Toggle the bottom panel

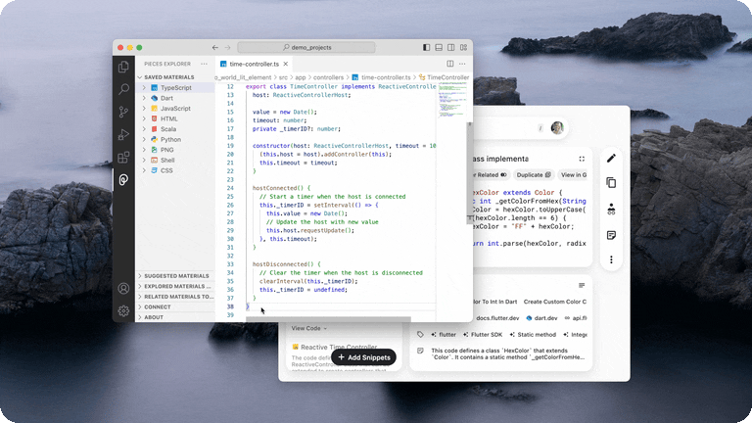pos(439,47)
